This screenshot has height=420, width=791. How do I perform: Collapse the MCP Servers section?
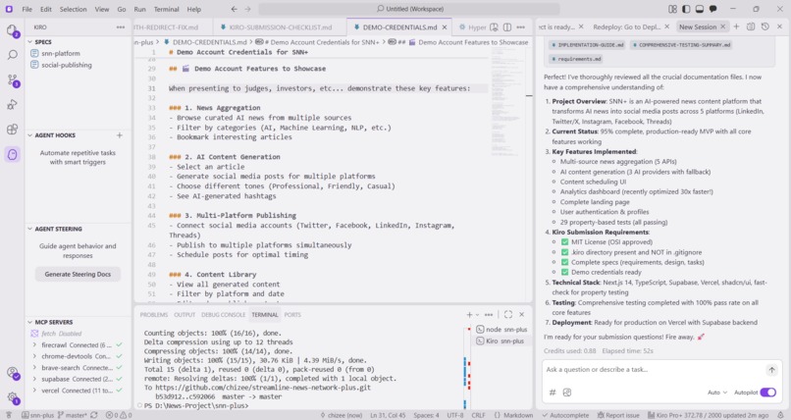tap(29, 322)
